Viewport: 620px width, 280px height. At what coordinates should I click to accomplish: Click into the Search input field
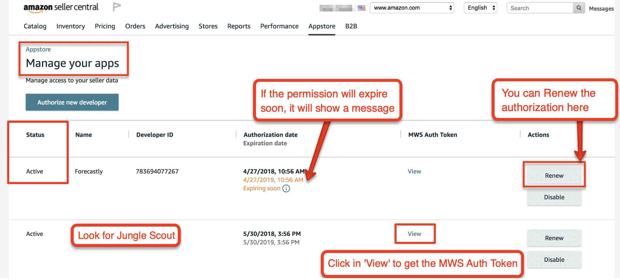(x=540, y=8)
